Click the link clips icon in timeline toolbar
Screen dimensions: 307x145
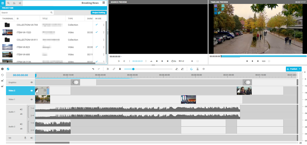point(114,69)
